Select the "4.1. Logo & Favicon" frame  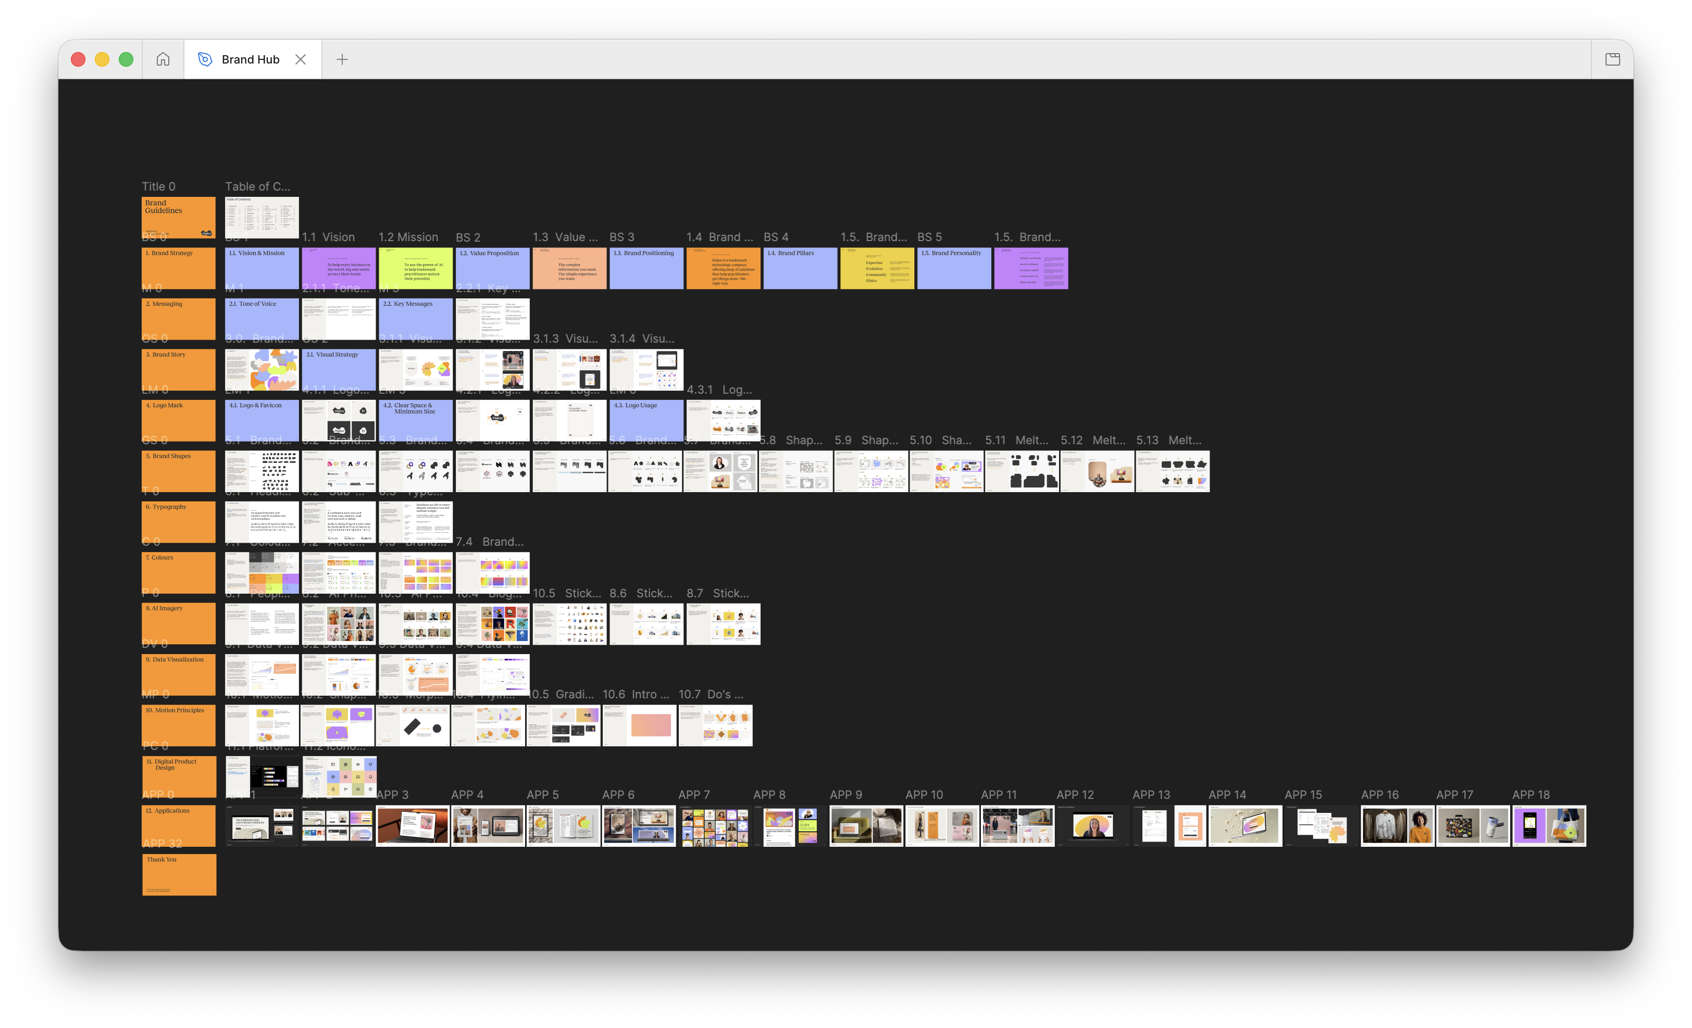coord(262,421)
